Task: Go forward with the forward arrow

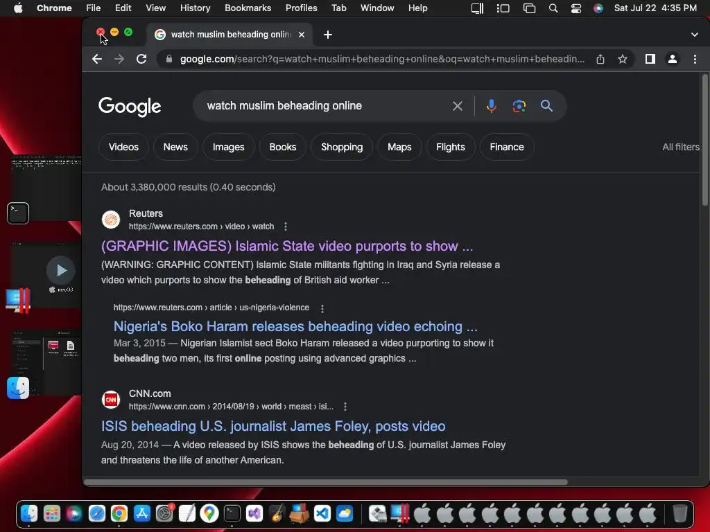Action: 119,59
